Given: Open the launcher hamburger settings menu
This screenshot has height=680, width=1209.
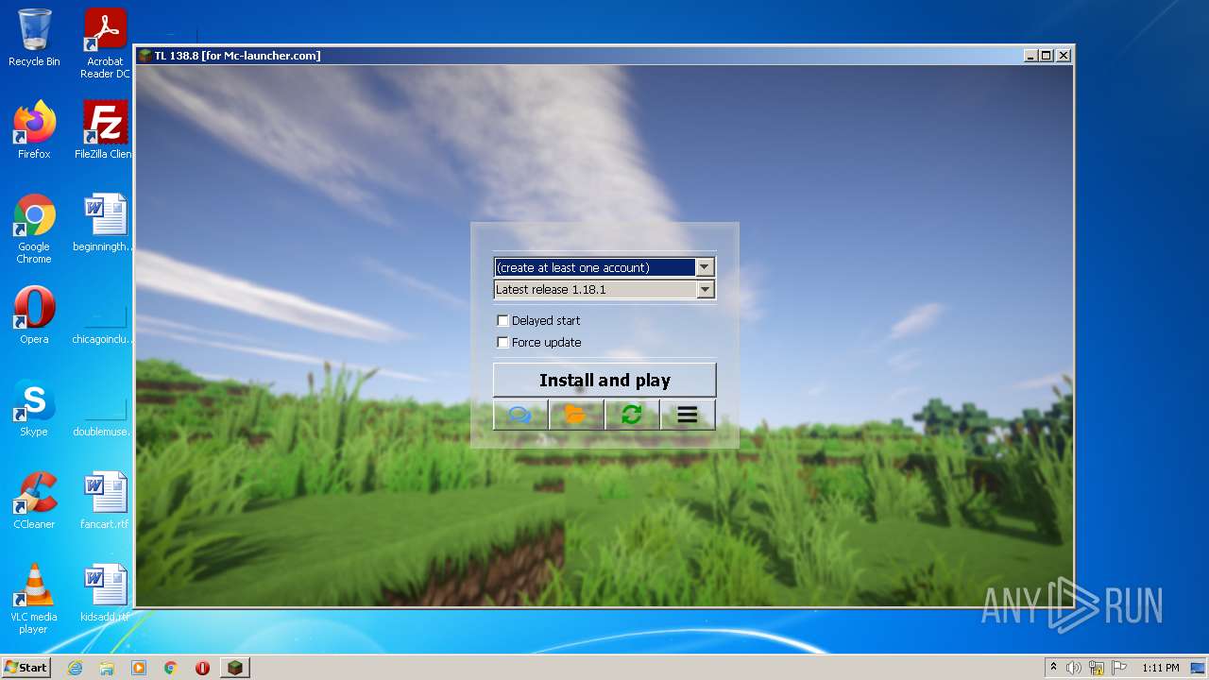Looking at the screenshot, I should pyautogui.click(x=688, y=415).
